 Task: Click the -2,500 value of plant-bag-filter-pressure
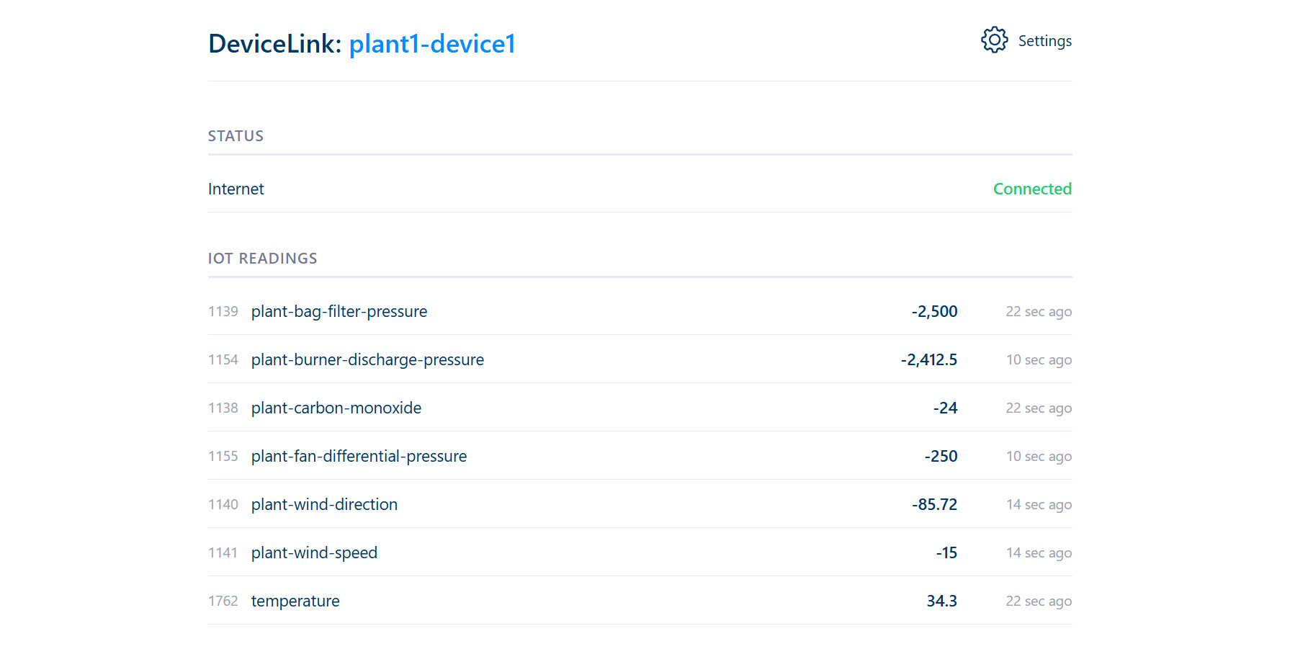click(x=934, y=311)
